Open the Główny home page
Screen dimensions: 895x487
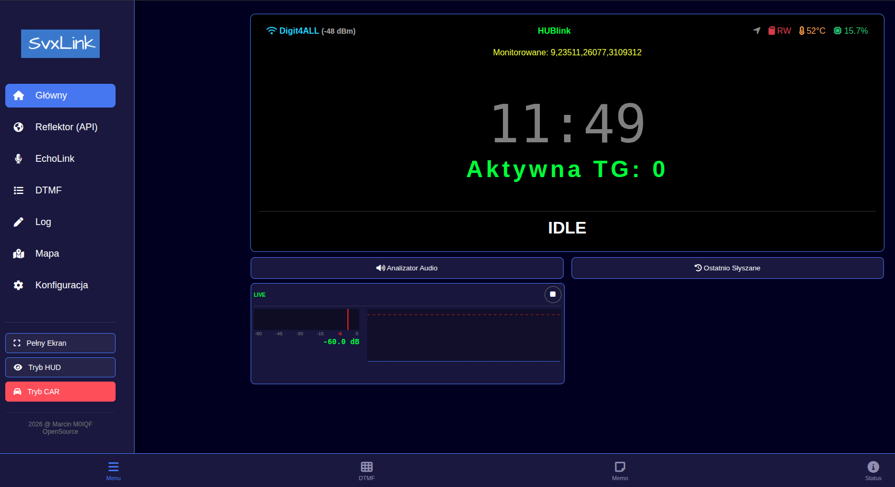(60, 95)
